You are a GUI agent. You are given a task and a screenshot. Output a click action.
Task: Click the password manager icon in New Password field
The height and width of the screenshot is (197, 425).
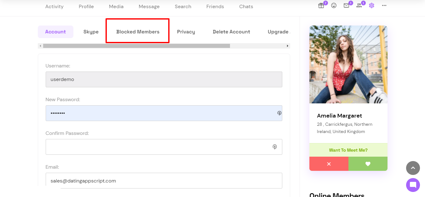[x=279, y=113]
